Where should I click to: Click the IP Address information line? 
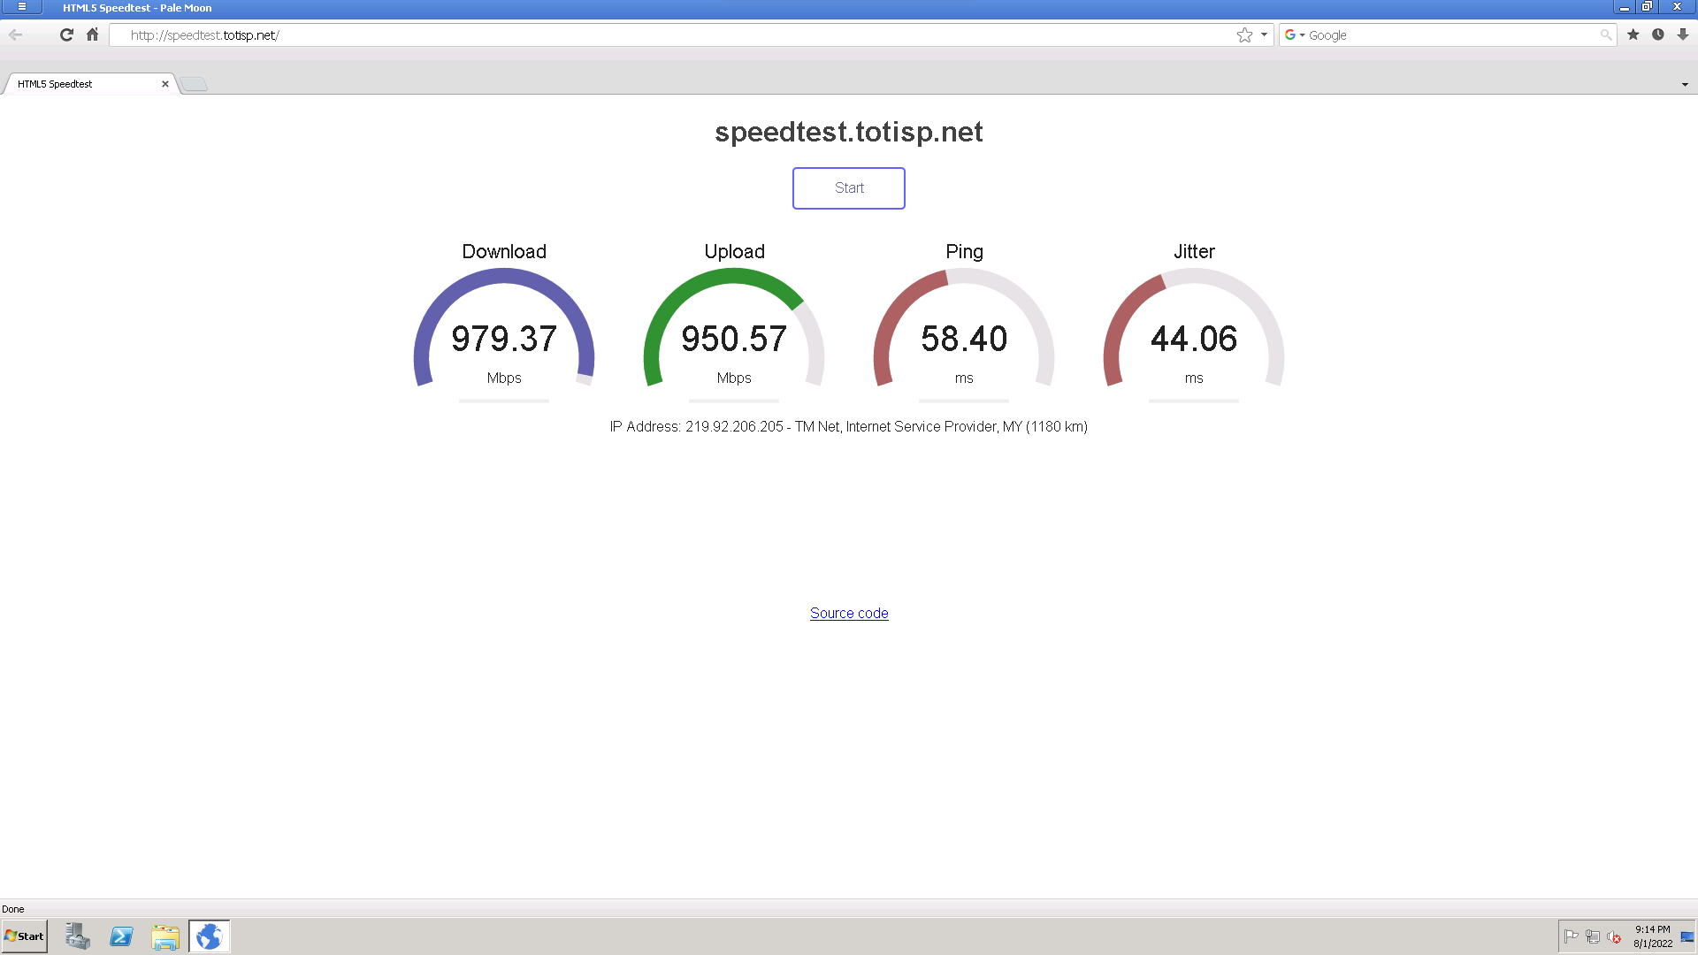(x=849, y=426)
